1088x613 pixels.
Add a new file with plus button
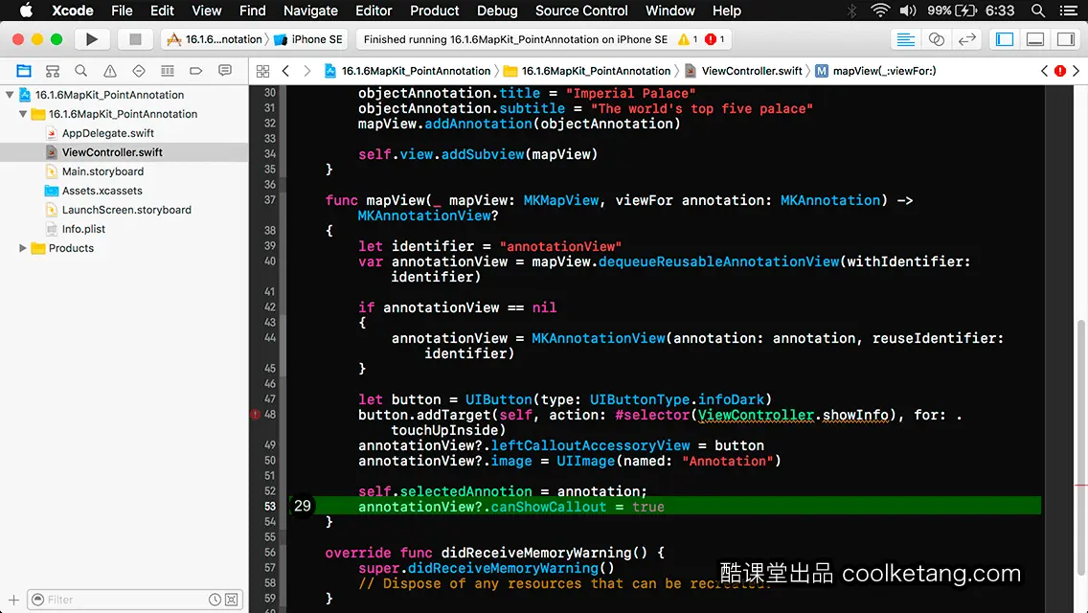(x=13, y=600)
